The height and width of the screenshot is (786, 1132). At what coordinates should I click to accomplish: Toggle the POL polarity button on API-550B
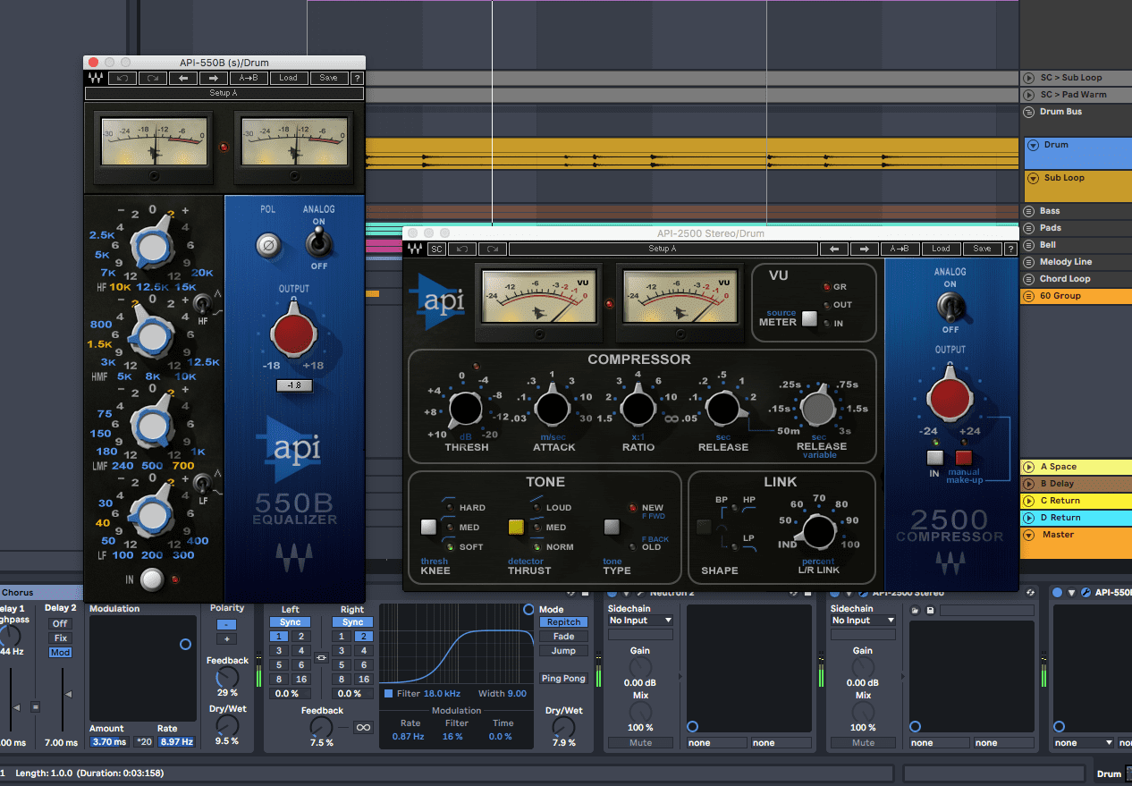267,243
